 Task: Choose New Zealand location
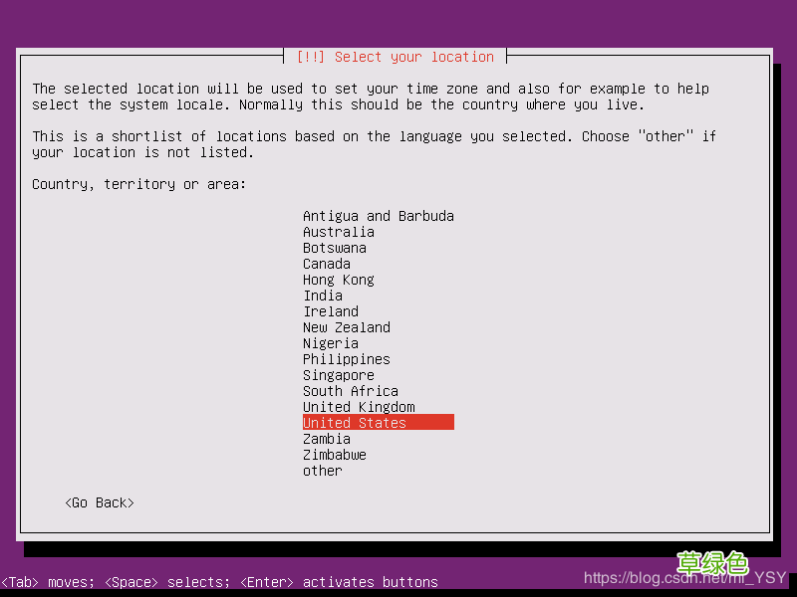347,327
